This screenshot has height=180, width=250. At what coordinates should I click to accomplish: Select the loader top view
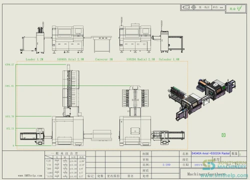pos(32,136)
